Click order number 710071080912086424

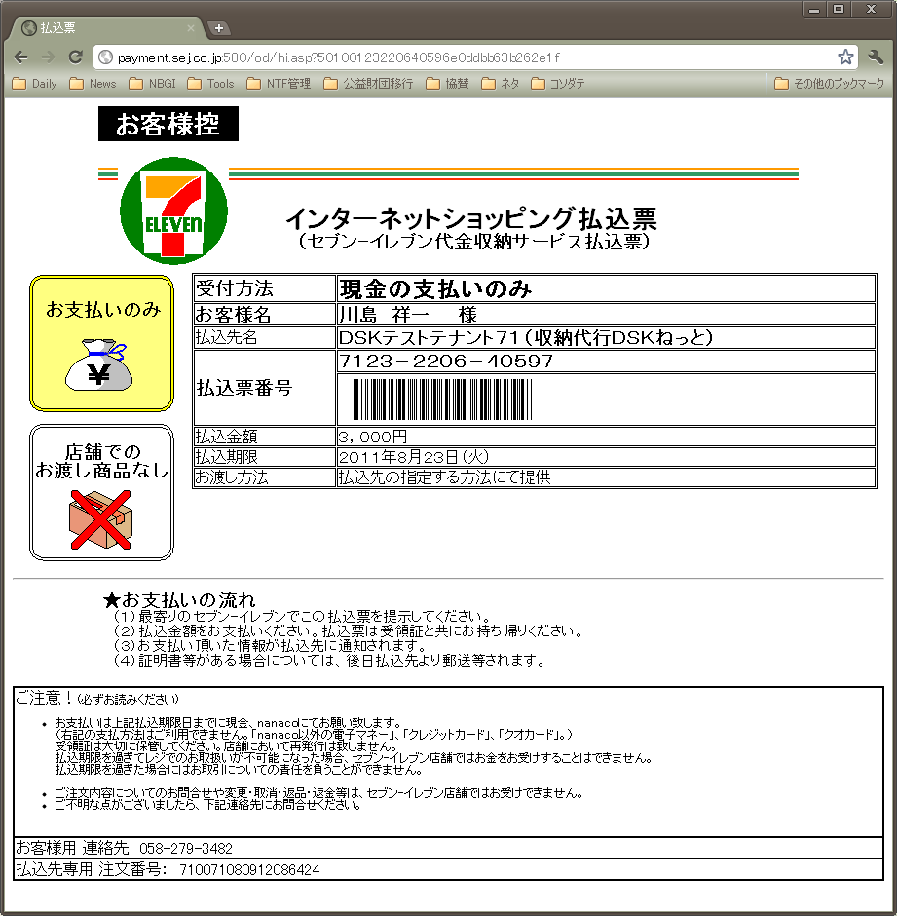(x=249, y=870)
